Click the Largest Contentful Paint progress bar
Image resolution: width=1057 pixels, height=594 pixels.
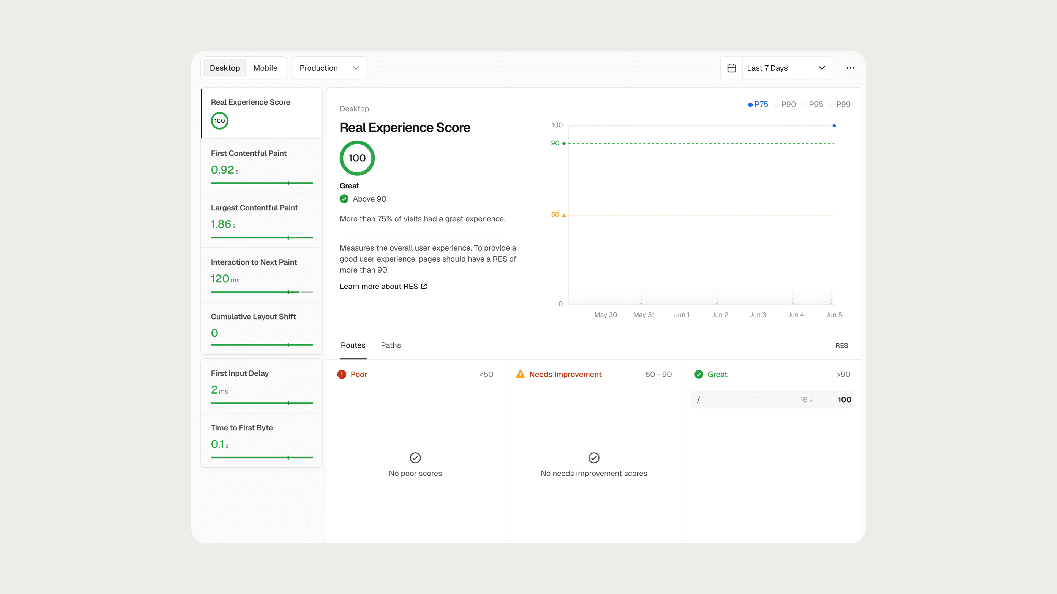pyautogui.click(x=262, y=238)
